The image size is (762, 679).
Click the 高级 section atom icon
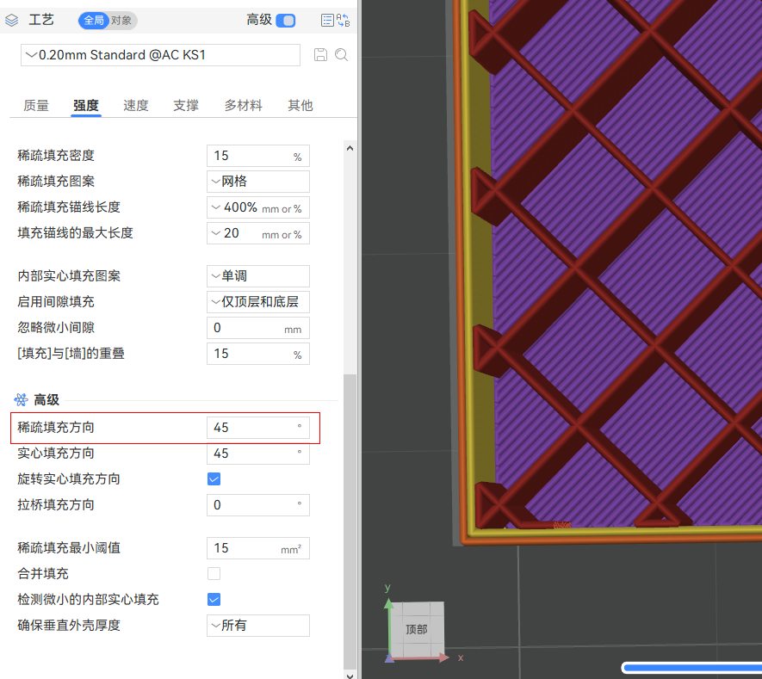(x=21, y=399)
